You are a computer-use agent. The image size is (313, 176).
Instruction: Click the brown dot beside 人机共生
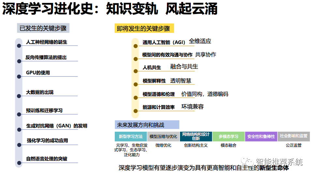click(x=136, y=71)
